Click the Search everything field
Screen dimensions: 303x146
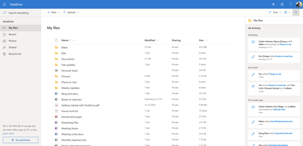21,13
